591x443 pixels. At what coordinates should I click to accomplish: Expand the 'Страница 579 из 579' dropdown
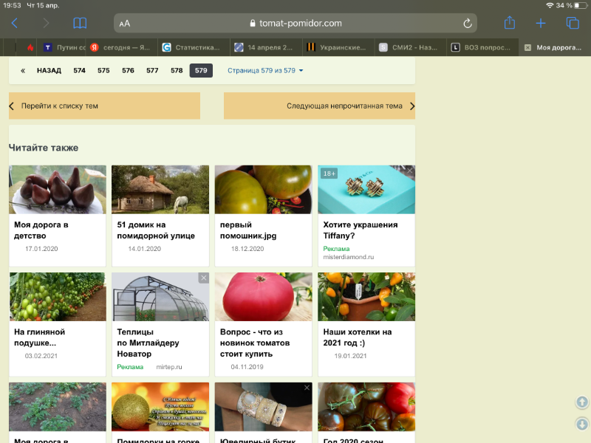coord(266,71)
